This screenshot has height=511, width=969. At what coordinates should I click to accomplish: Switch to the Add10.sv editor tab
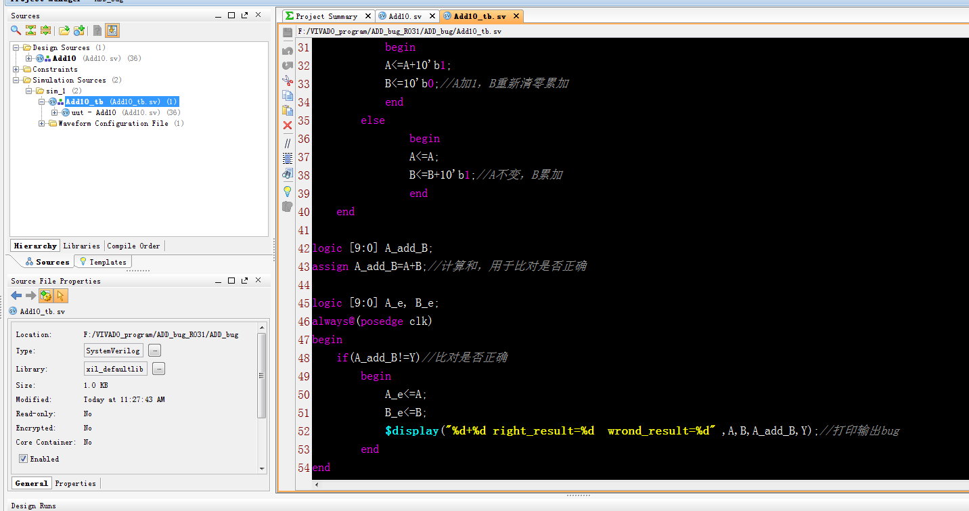pos(406,16)
